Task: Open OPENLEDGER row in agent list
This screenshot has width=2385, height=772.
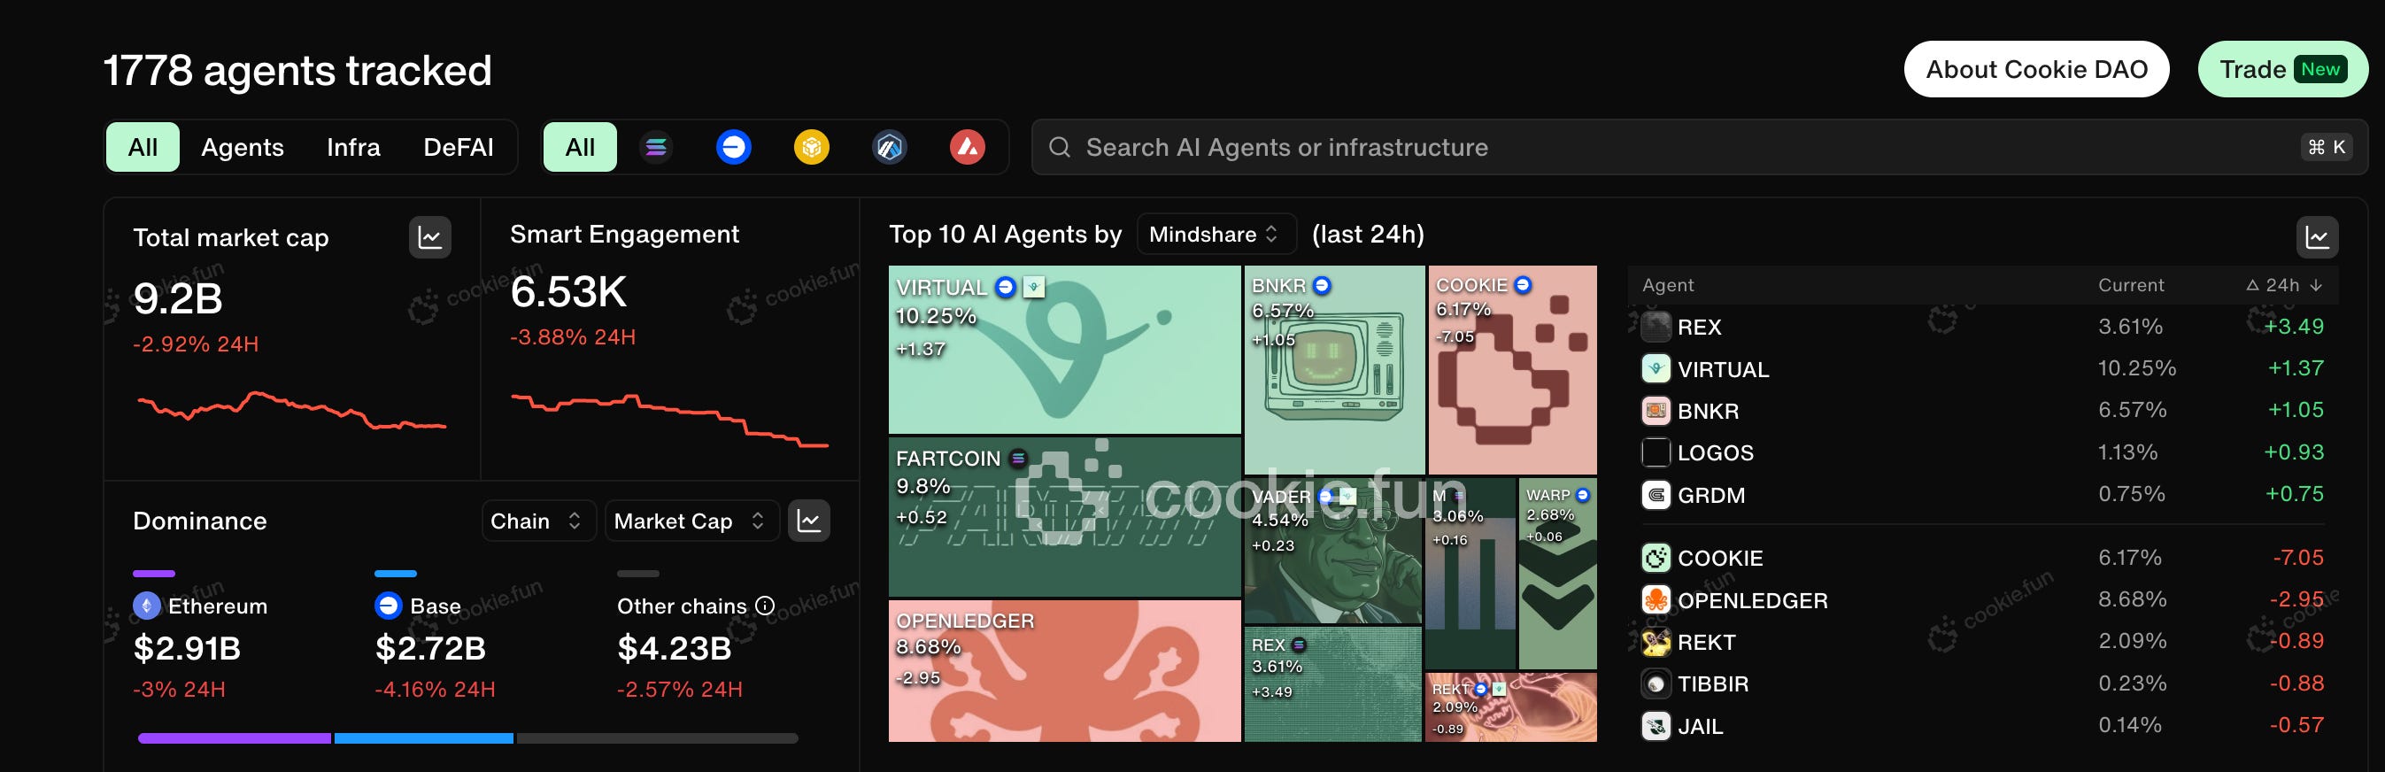Action: (1983, 600)
